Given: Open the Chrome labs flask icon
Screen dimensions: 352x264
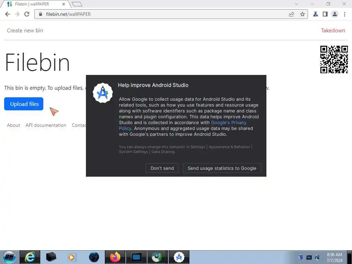Looking at the screenshot, I should 316,14.
